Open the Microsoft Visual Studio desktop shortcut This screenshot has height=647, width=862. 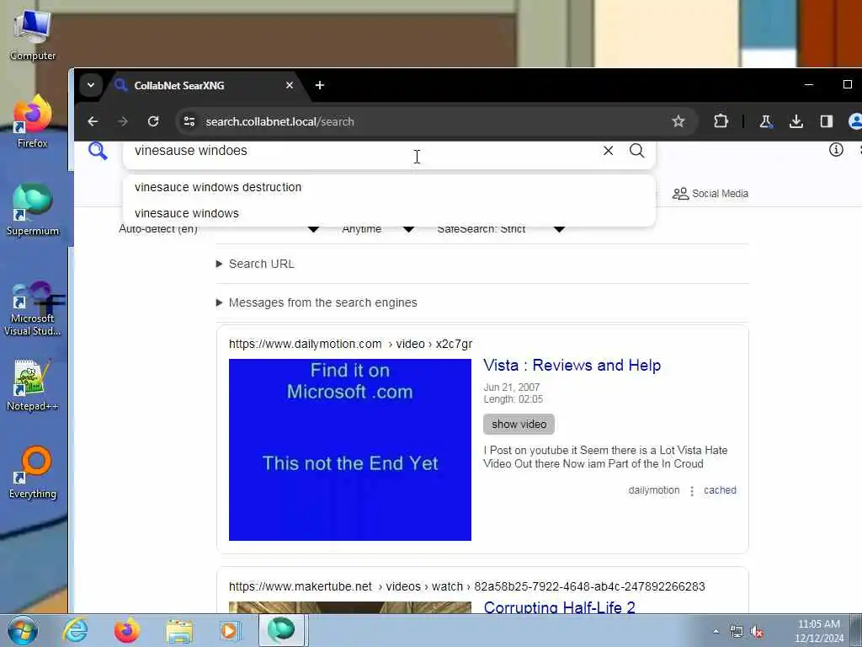click(x=33, y=309)
